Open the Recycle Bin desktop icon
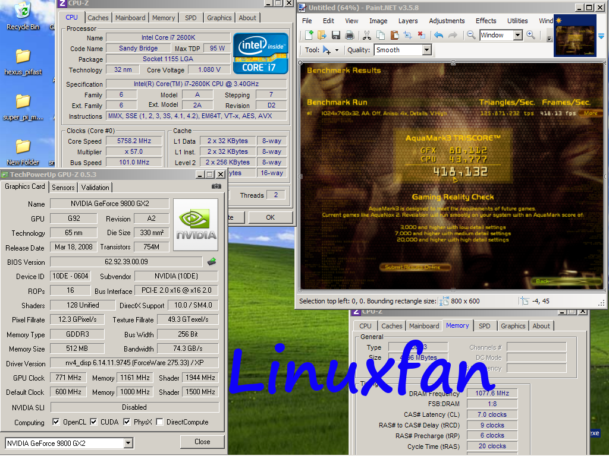The width and height of the screenshot is (609, 456). [x=23, y=16]
